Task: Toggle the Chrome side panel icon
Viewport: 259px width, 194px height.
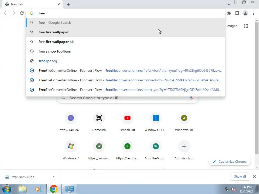Action: coord(237,13)
